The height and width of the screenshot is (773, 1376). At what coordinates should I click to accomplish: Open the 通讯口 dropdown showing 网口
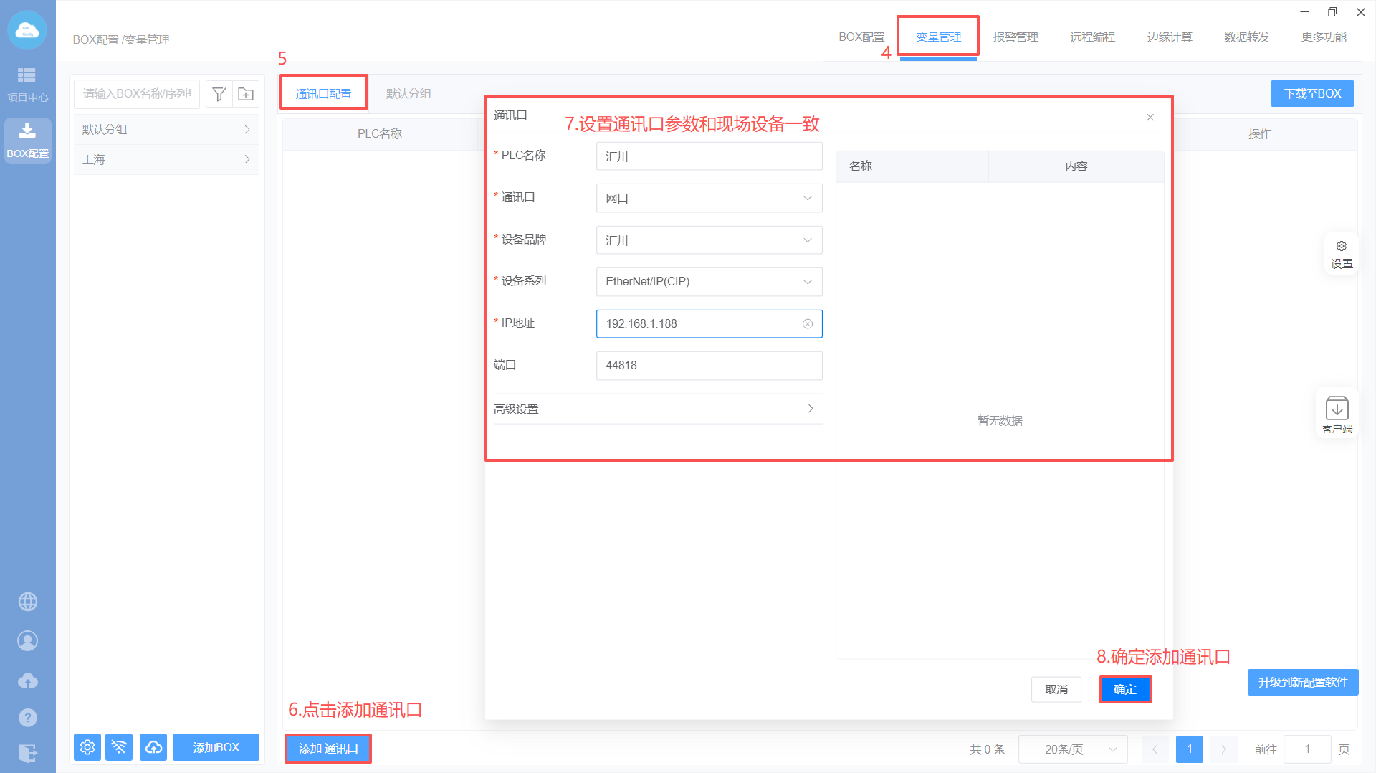[709, 199]
